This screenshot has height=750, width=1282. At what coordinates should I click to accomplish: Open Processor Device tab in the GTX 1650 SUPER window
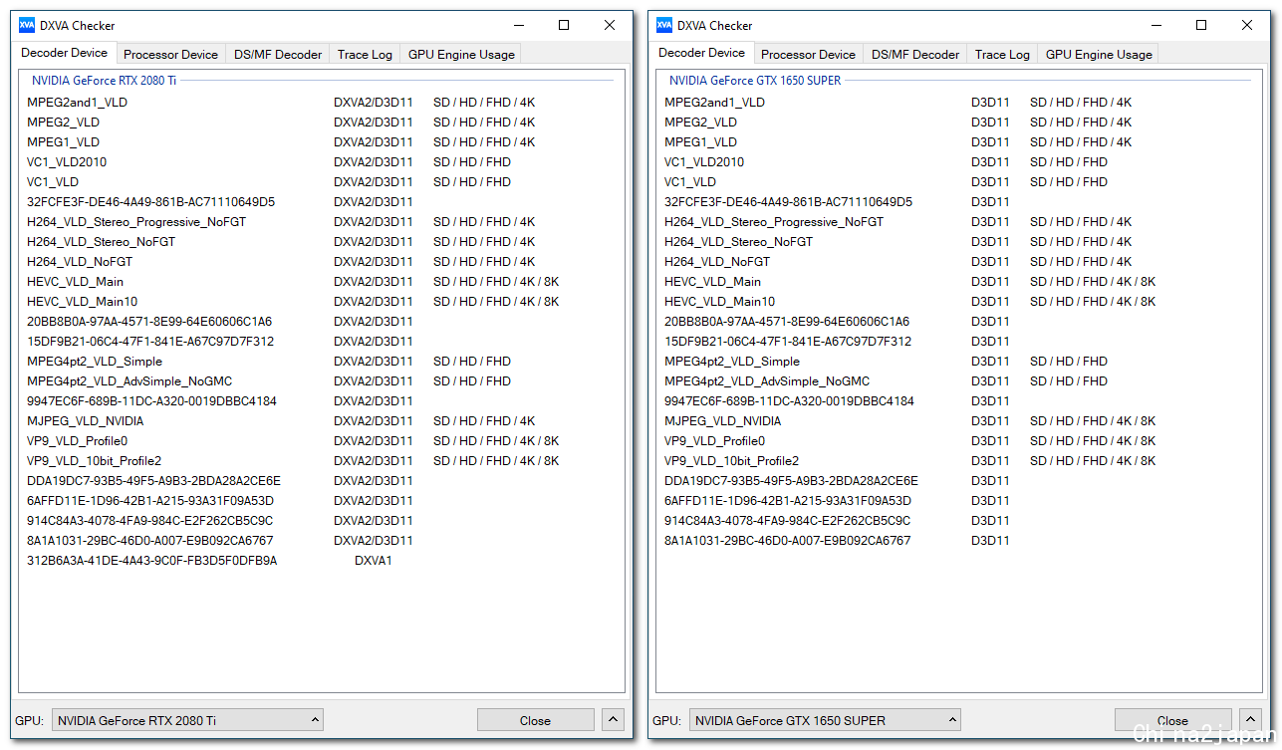coord(808,55)
